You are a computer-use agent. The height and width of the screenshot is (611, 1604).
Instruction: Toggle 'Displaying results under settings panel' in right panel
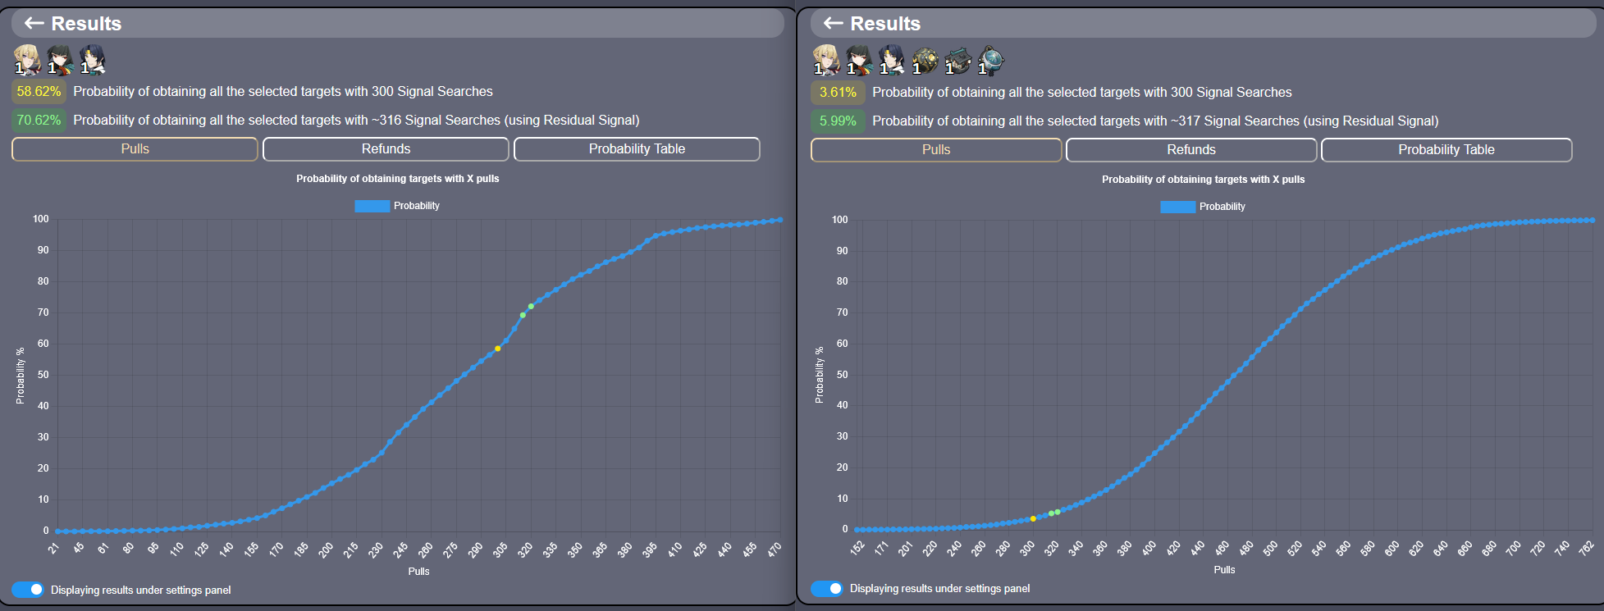pos(827,588)
